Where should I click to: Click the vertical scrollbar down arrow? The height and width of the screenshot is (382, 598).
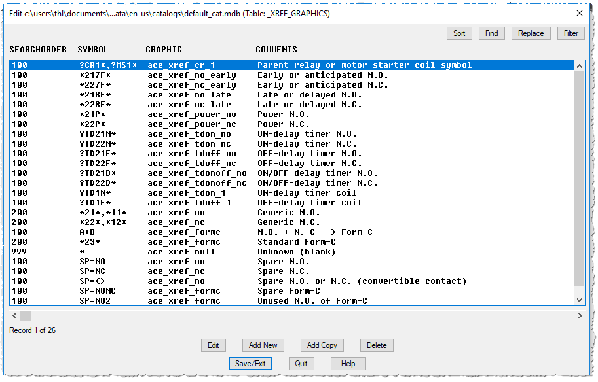tap(579, 300)
